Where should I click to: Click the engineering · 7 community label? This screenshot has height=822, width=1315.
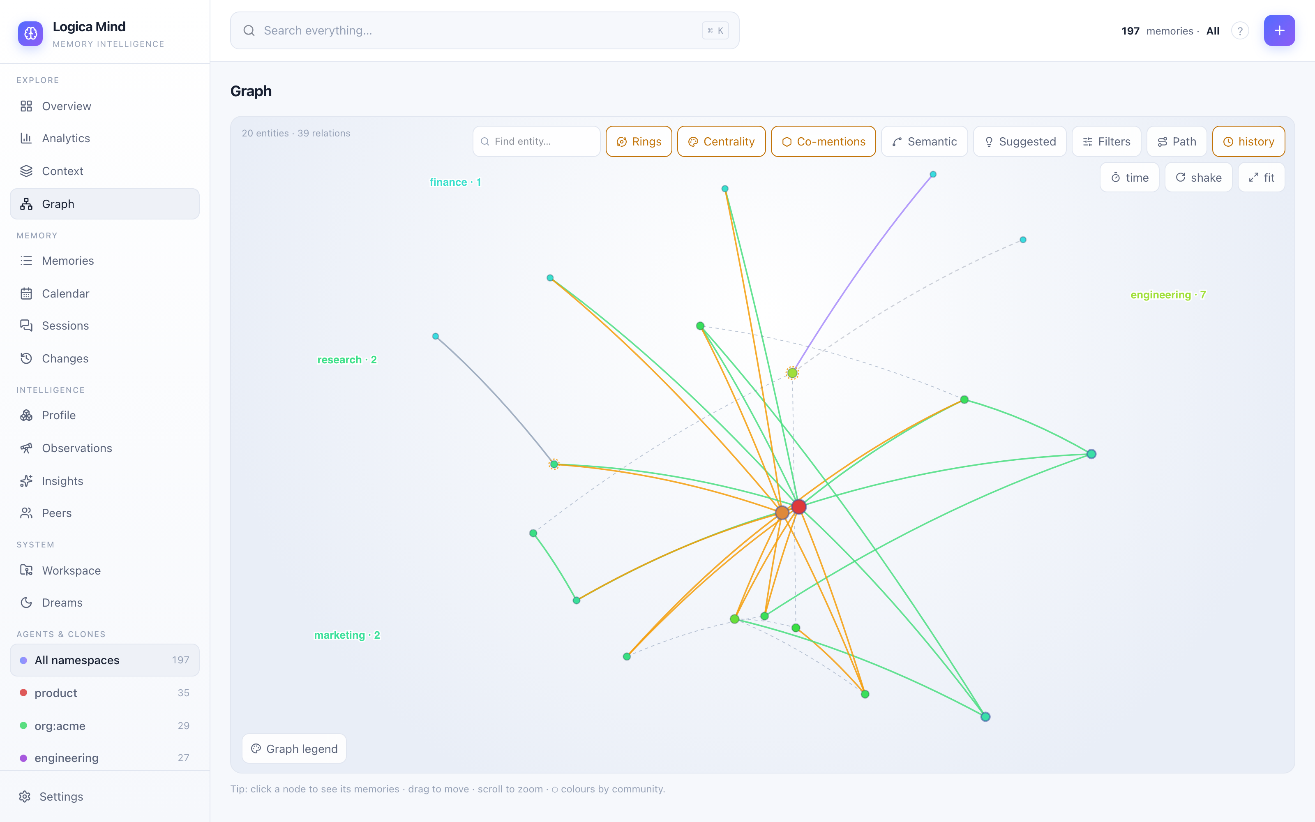point(1168,295)
